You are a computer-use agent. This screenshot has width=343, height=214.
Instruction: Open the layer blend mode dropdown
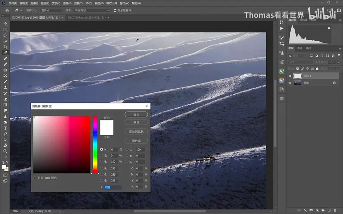300,62
